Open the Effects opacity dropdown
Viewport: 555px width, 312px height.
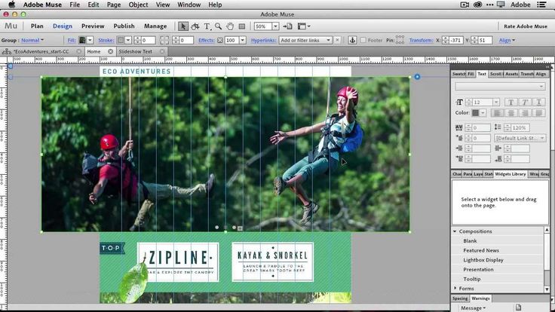pyautogui.click(x=243, y=41)
